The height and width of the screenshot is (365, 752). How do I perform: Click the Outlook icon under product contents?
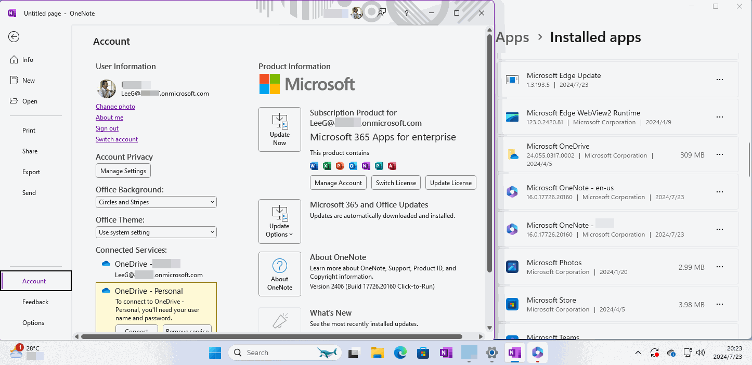pos(353,166)
